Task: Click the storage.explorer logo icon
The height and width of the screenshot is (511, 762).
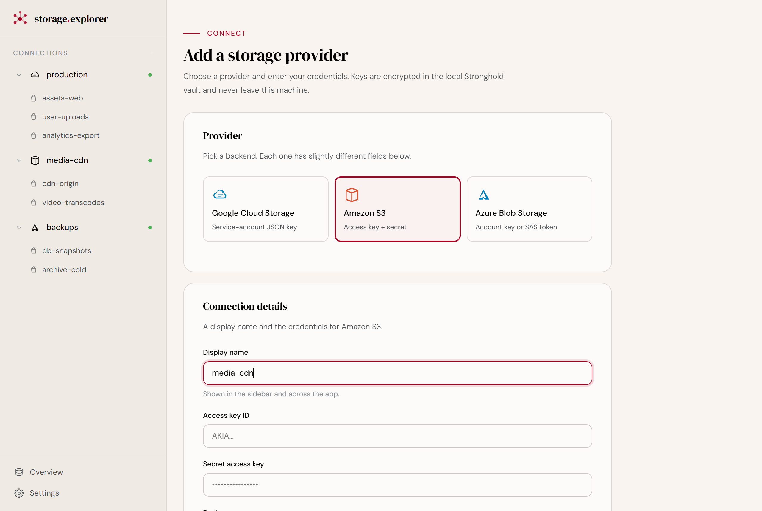Action: [x=20, y=18]
